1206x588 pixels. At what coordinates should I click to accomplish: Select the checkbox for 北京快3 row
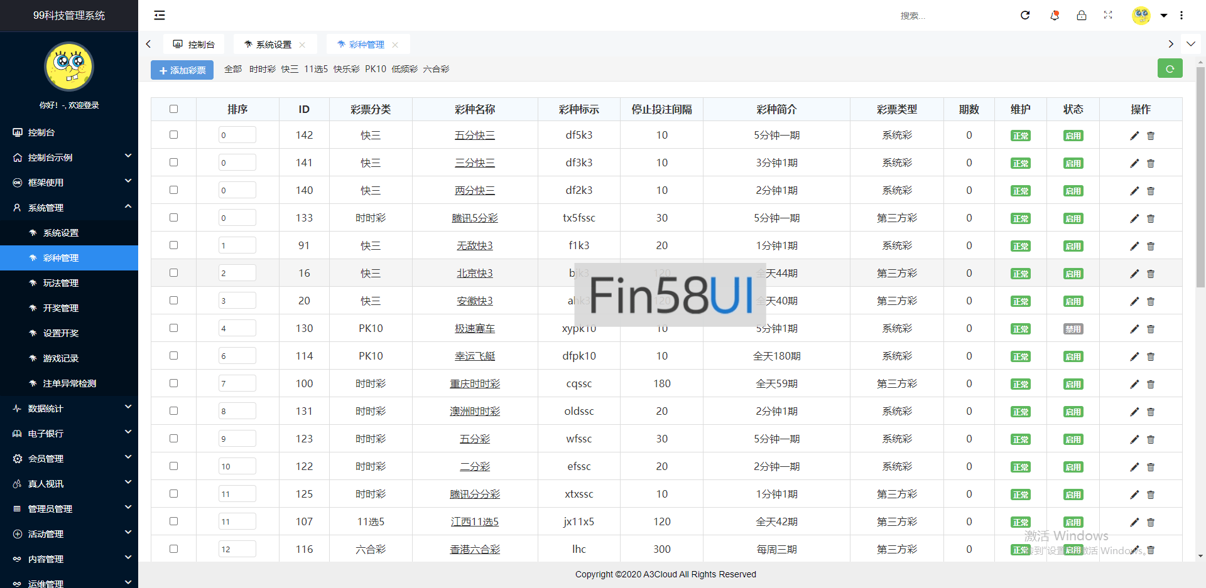tap(173, 272)
